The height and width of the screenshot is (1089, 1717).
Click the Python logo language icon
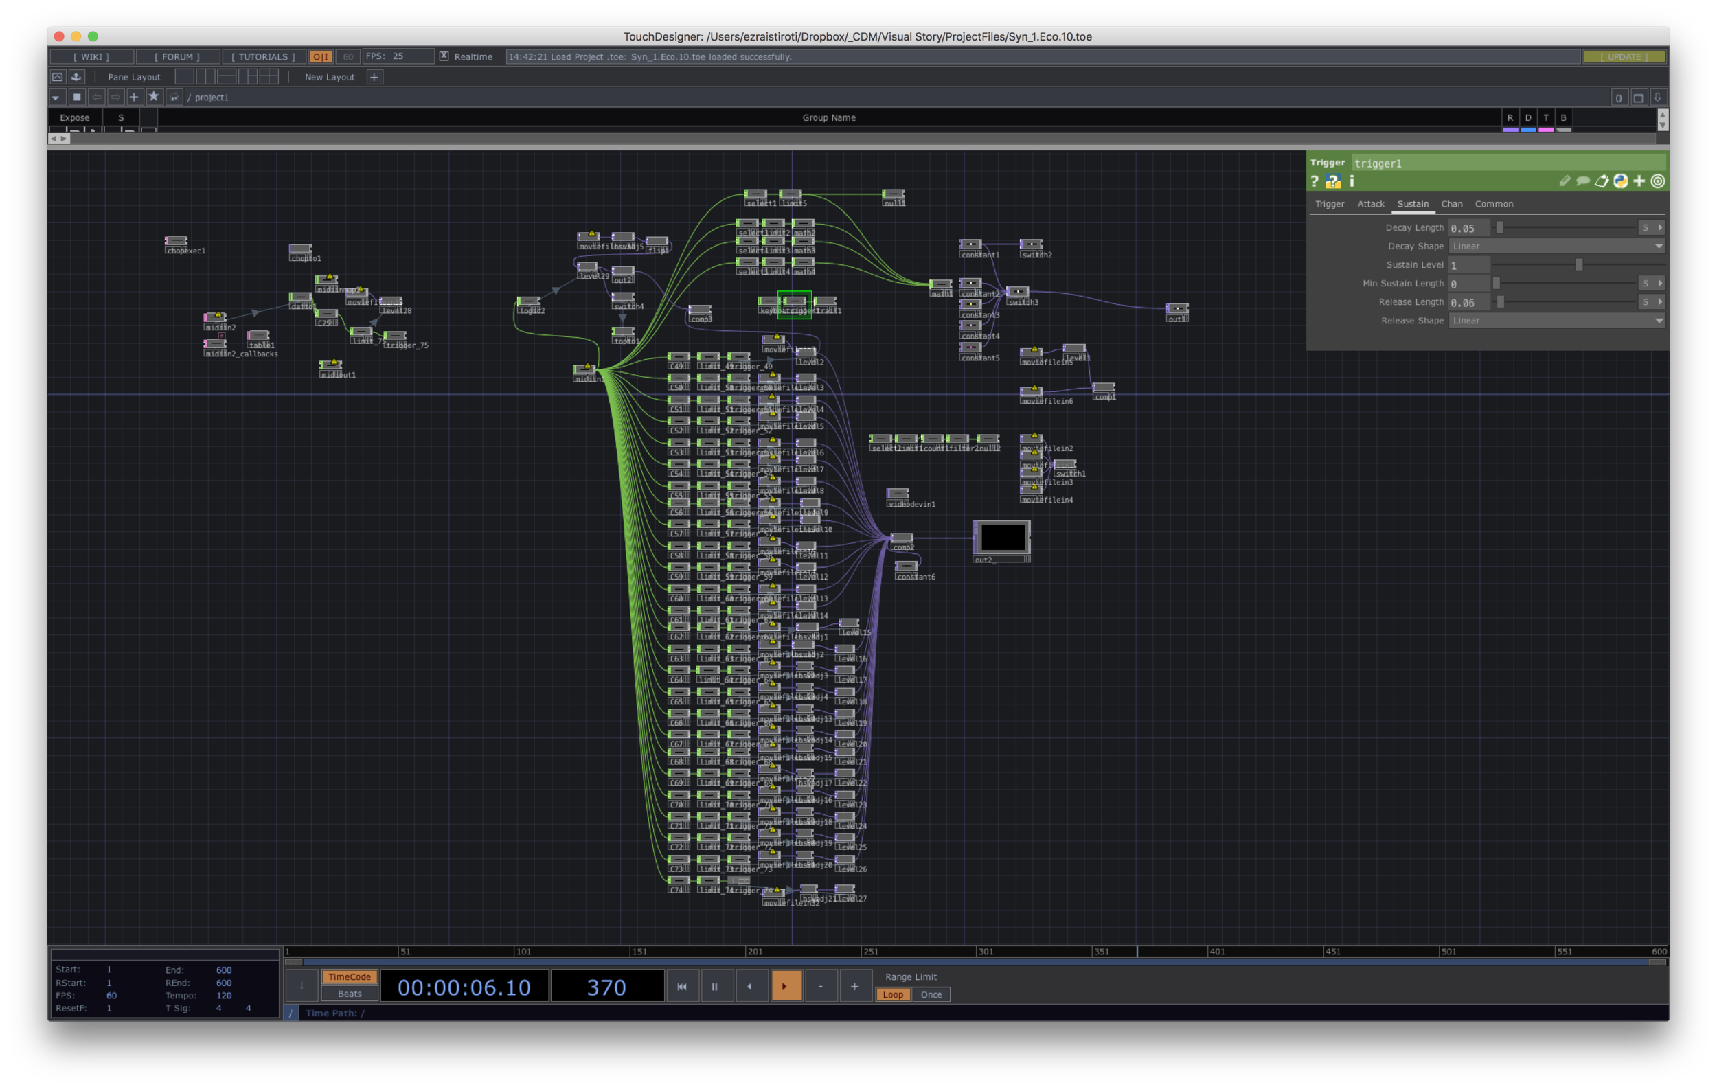pos(1621,181)
